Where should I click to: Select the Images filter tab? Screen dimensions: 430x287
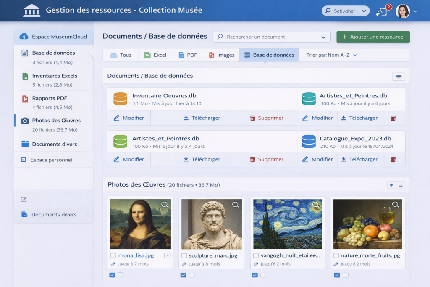[221, 55]
